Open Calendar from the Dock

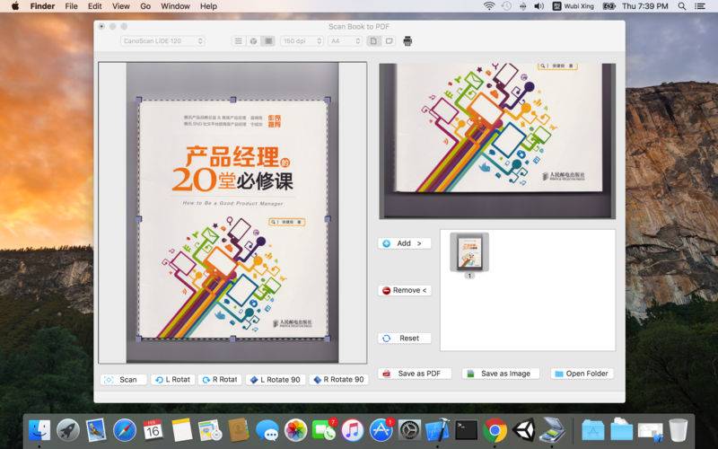click(x=153, y=430)
